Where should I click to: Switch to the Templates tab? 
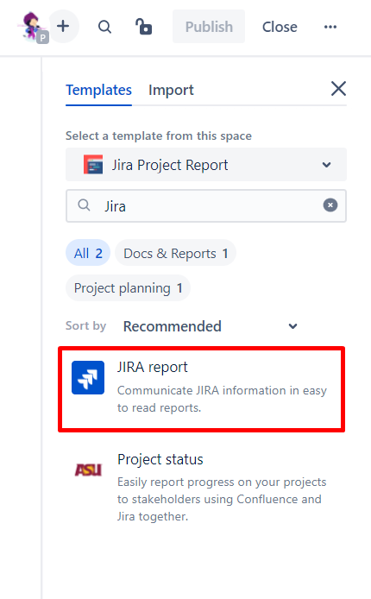pos(98,90)
